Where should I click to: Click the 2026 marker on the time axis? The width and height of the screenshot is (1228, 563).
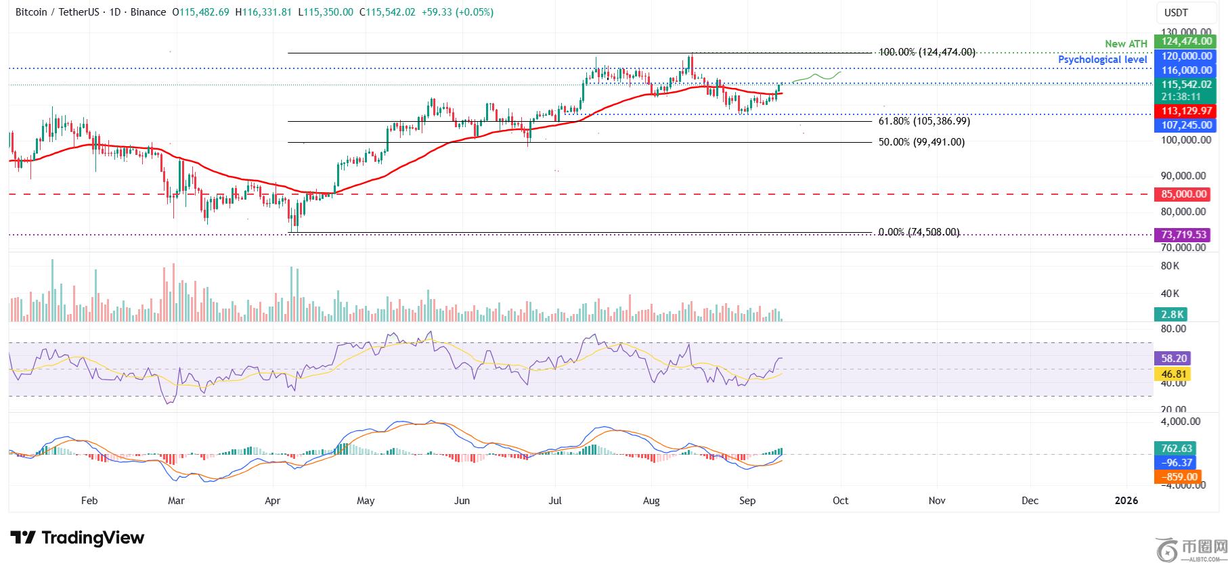1126,501
